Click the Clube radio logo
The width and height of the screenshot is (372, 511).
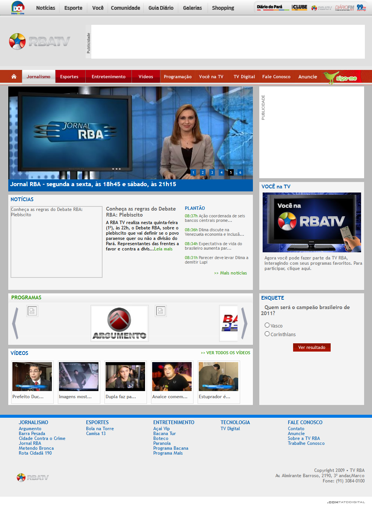(x=299, y=8)
